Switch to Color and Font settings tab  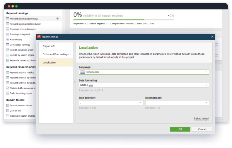[56, 54]
